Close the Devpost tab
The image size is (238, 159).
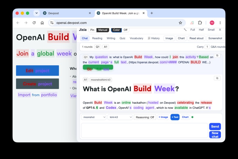[x=90, y=13]
